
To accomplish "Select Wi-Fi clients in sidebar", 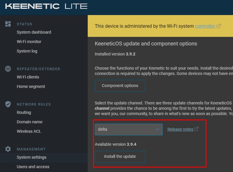I will click(28, 77).
